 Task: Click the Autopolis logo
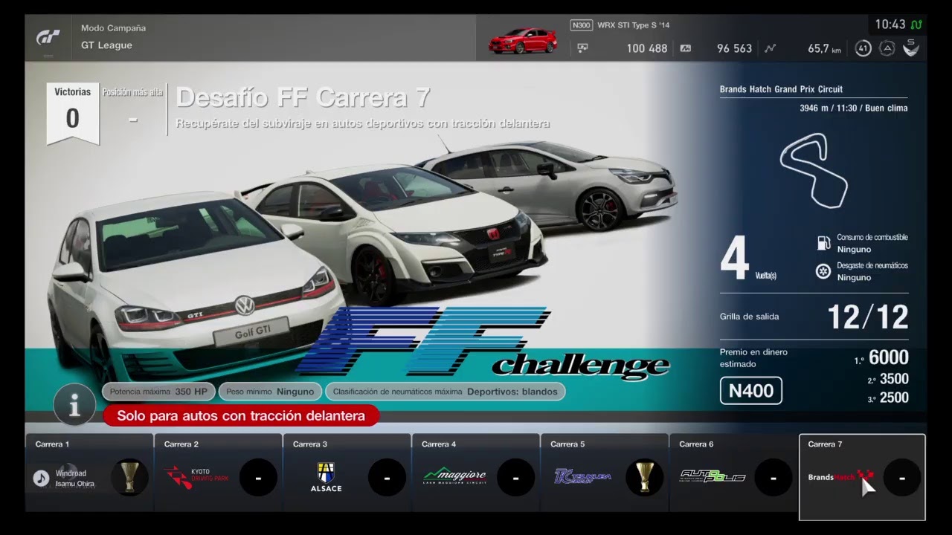(x=713, y=476)
